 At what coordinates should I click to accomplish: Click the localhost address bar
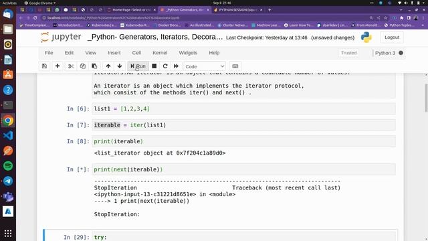(x=205, y=18)
